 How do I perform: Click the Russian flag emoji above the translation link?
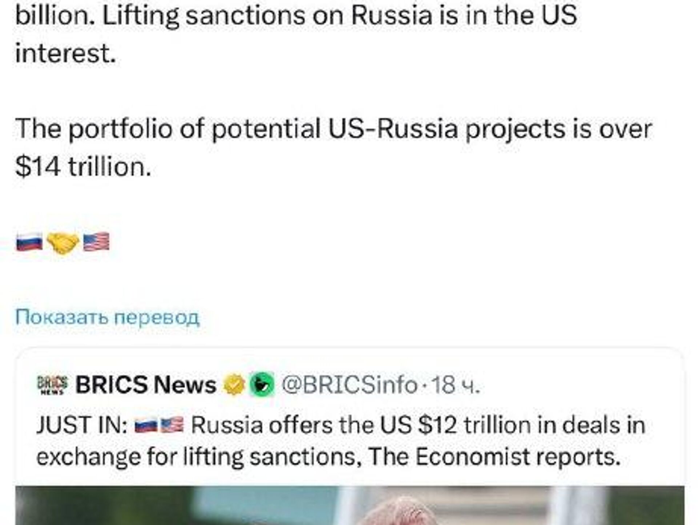click(29, 242)
